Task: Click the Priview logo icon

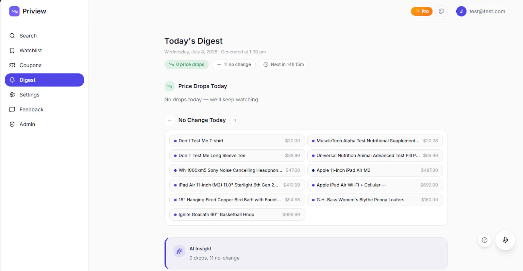Action: click(x=14, y=11)
